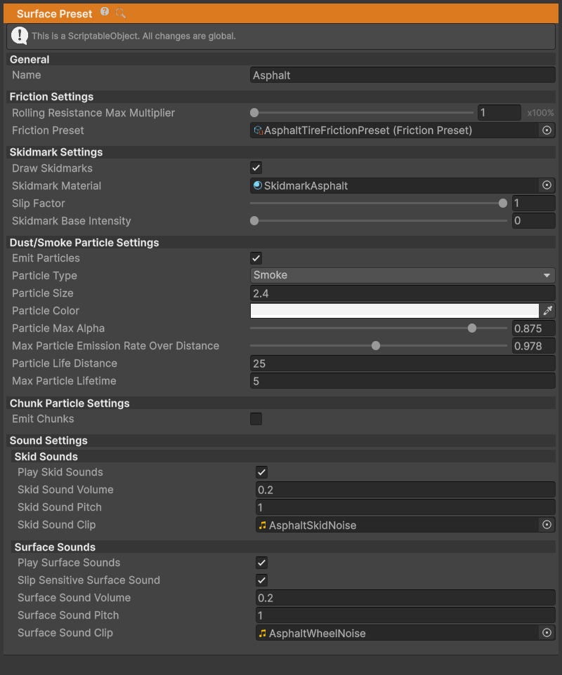Activate the Particle Color eyedropper
The height and width of the screenshot is (675, 562).
[548, 311]
